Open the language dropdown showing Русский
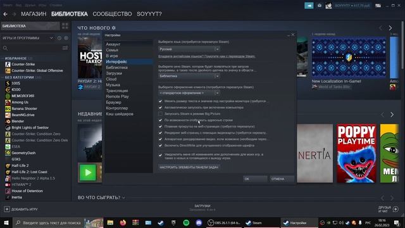The image size is (405, 228). click(189, 49)
